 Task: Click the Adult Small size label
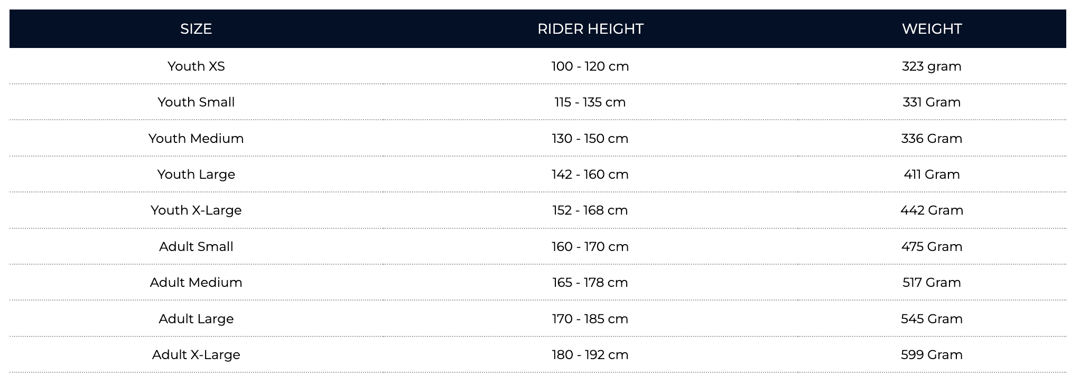coord(196,246)
